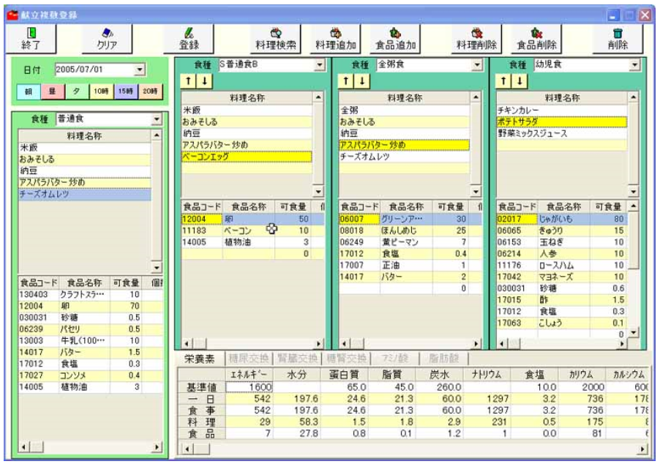Viewport: 660px width, 464px height.
Task: Open 料理検索 dish search tool
Action: tap(276, 34)
